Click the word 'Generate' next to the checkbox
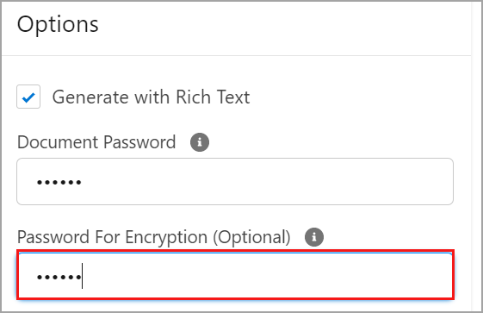 pos(90,97)
